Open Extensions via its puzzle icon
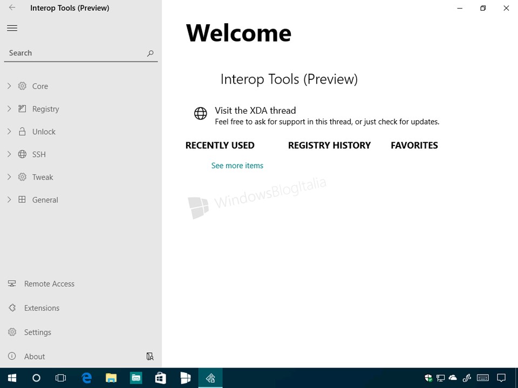This screenshot has width=518, height=388. tap(12, 308)
